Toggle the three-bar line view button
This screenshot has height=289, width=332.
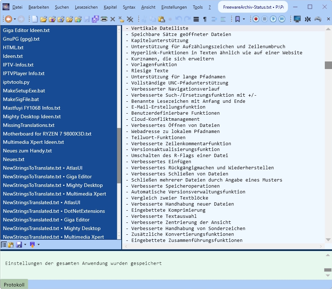196,19
